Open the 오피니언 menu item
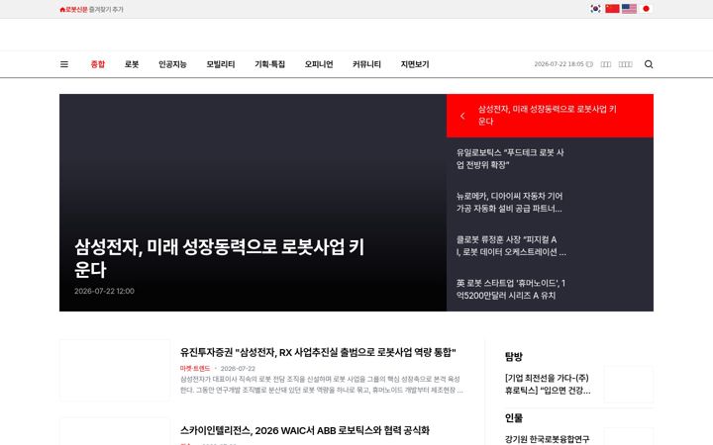The height and width of the screenshot is (445, 713). click(x=319, y=64)
